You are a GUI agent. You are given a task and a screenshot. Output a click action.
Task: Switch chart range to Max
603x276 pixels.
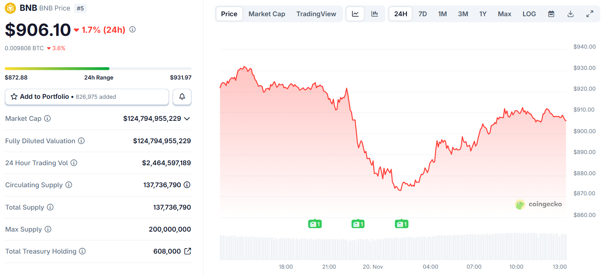point(504,14)
